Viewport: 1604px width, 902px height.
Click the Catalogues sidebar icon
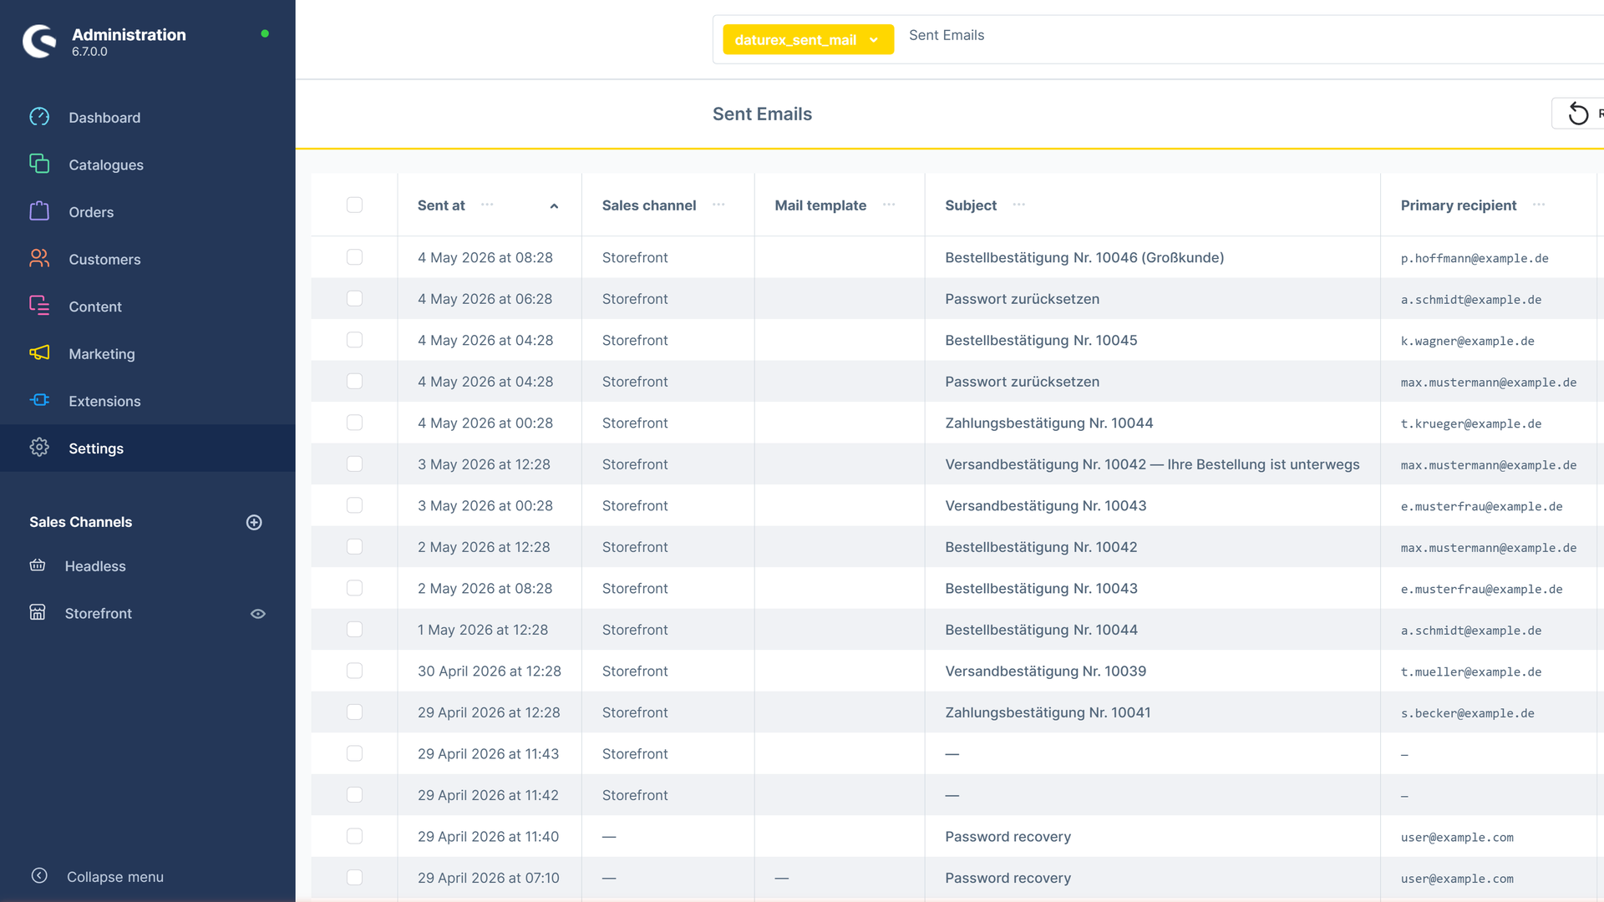[39, 164]
